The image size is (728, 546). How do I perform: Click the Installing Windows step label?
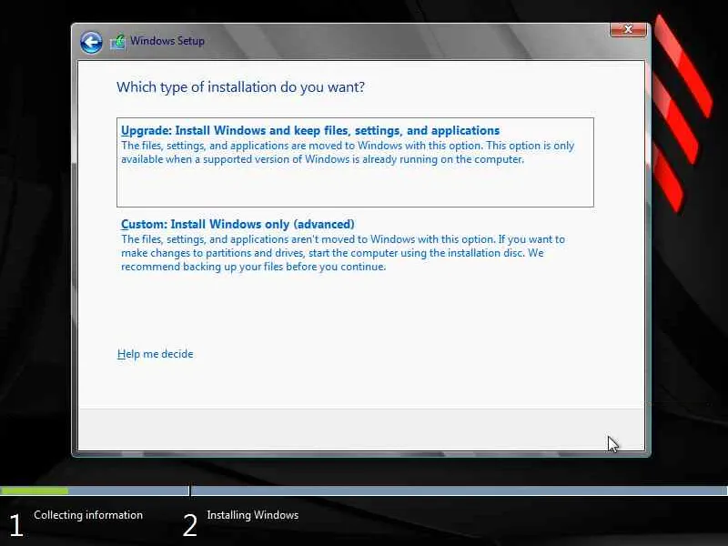pos(253,515)
